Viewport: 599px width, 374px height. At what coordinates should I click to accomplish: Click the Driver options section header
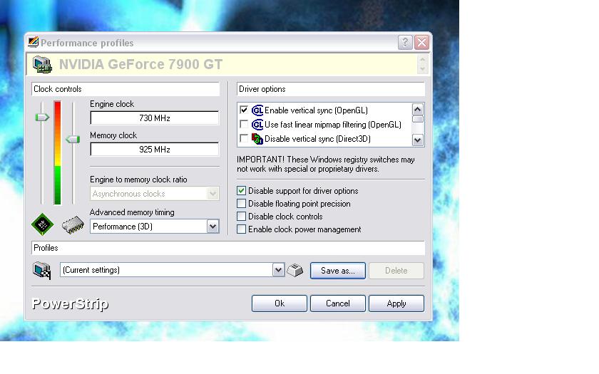(330, 89)
